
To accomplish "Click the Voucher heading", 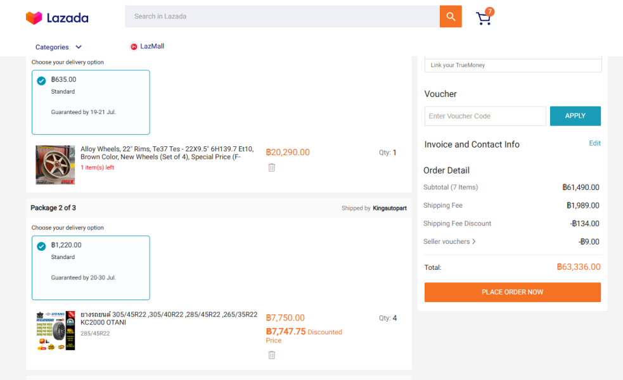I will [440, 94].
